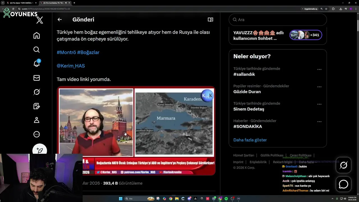Open @Kerim_HAS mention link
The height and width of the screenshot is (202, 359).
(71, 66)
